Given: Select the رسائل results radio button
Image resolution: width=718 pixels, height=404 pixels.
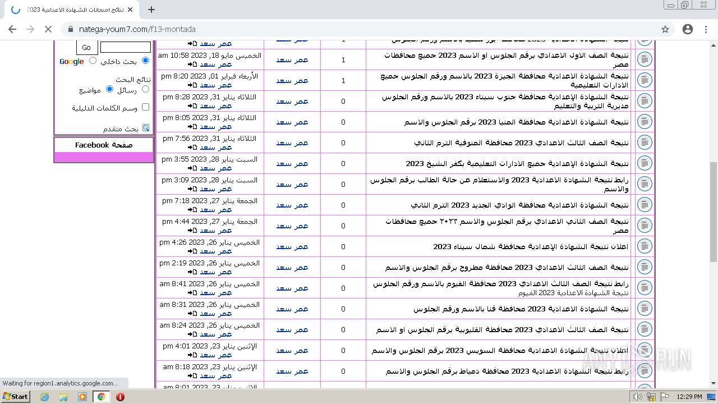Looking at the screenshot, I should 146,89.
